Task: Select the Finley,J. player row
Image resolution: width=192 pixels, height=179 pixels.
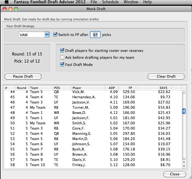Action: tap(93, 165)
